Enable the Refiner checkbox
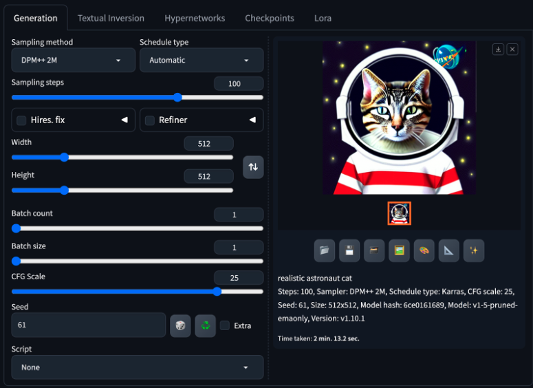The image size is (533, 388). (x=150, y=120)
